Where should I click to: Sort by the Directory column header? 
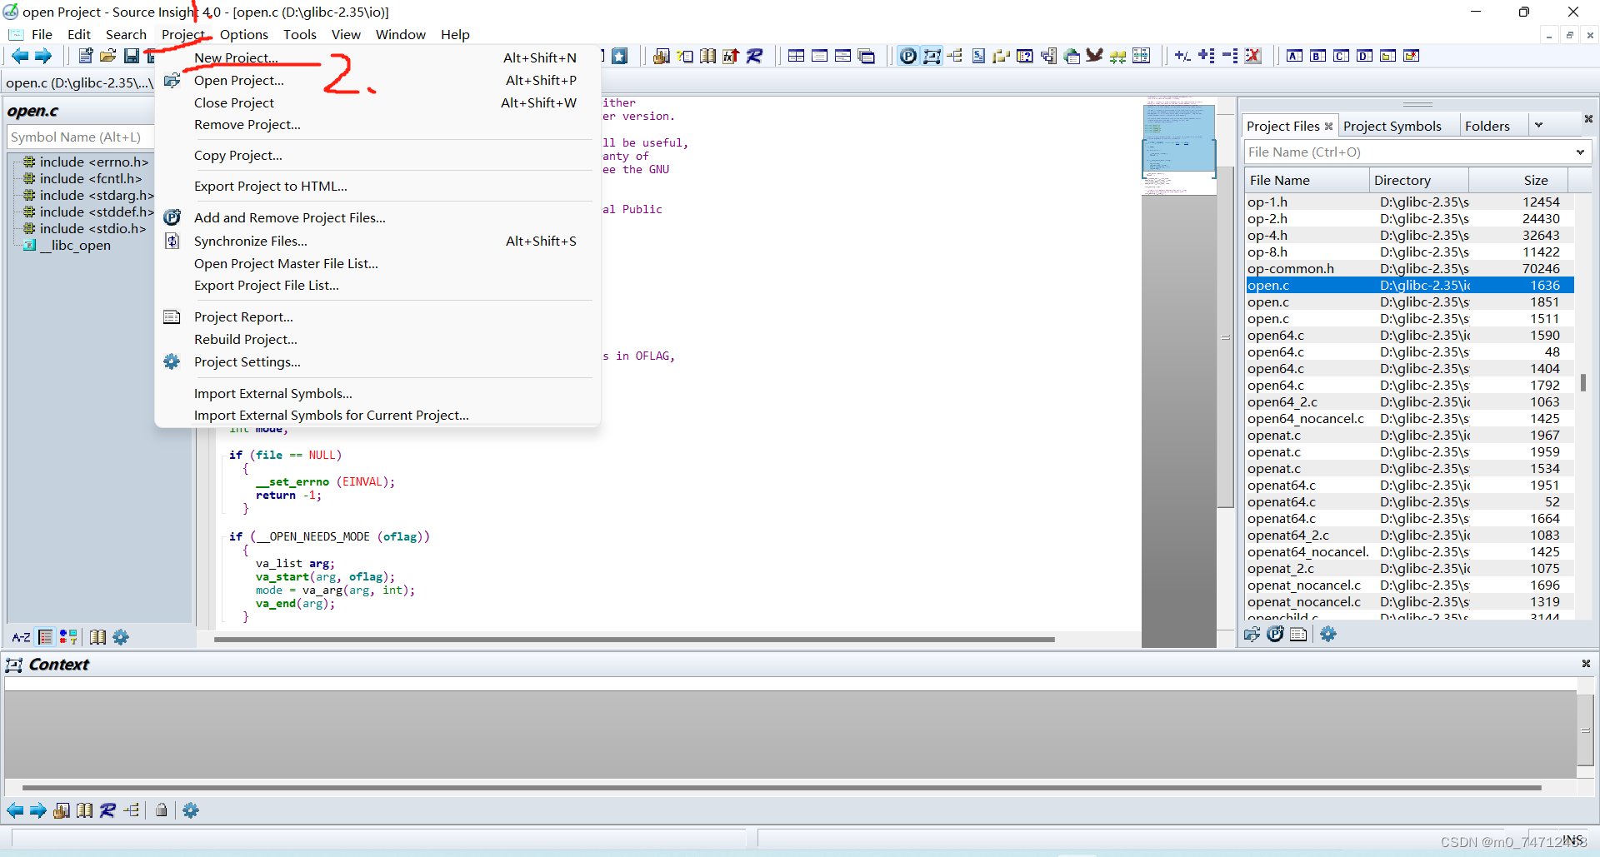[x=1419, y=180]
